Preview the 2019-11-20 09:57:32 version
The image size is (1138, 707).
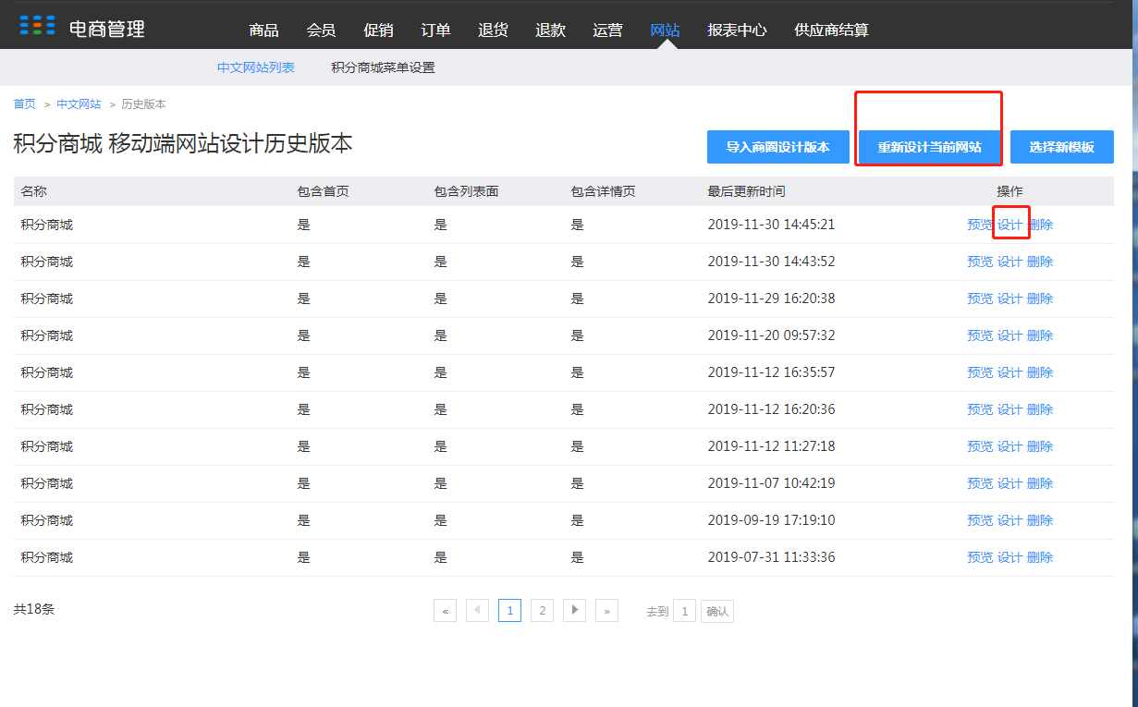pyautogui.click(x=980, y=335)
